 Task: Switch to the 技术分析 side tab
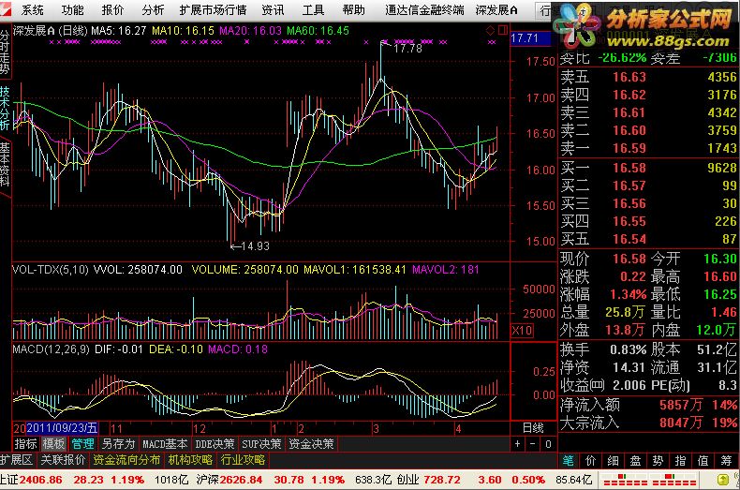[x=5, y=108]
